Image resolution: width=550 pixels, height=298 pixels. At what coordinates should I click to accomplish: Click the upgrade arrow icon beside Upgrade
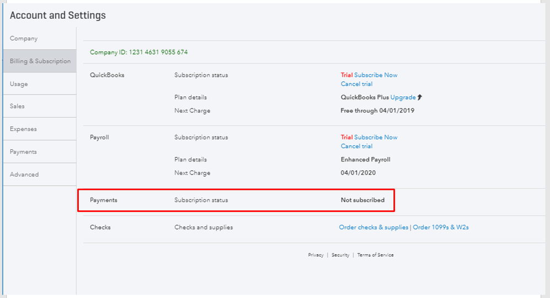pos(420,97)
